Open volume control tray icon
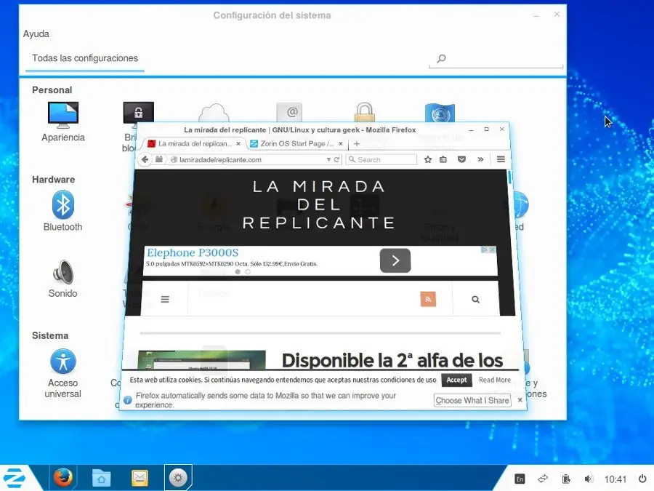Image resolution: width=654 pixels, height=491 pixels. click(x=589, y=479)
